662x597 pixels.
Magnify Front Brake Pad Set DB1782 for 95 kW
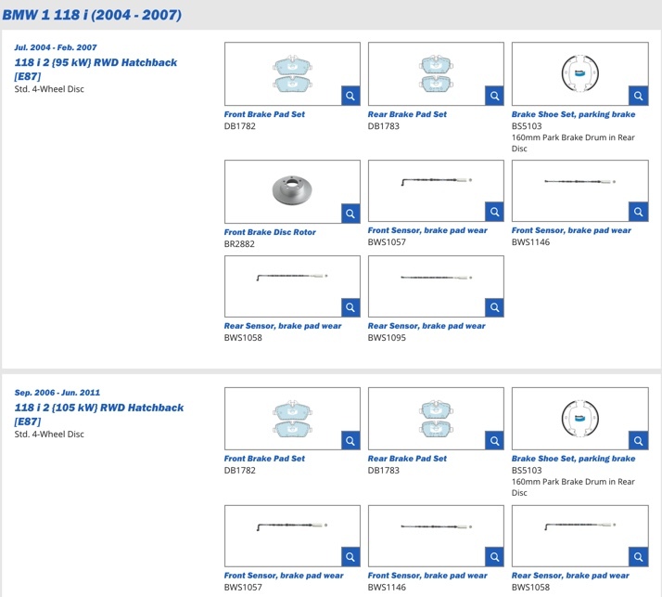pos(350,96)
